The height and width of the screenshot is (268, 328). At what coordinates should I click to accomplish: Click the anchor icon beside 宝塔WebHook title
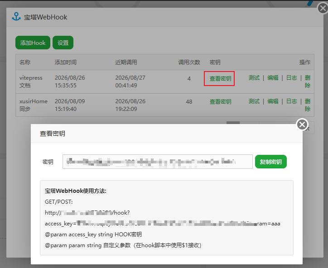(x=16, y=16)
